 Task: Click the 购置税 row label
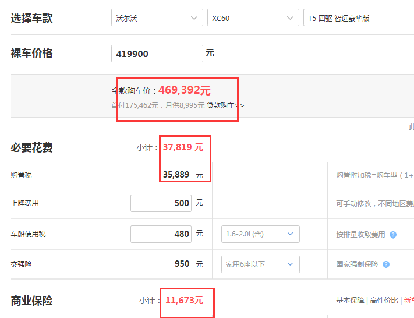(22, 175)
